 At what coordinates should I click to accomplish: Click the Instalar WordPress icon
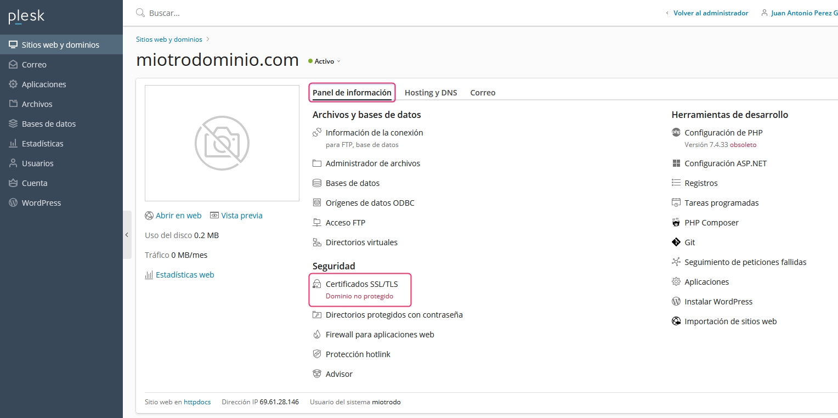pyautogui.click(x=676, y=302)
